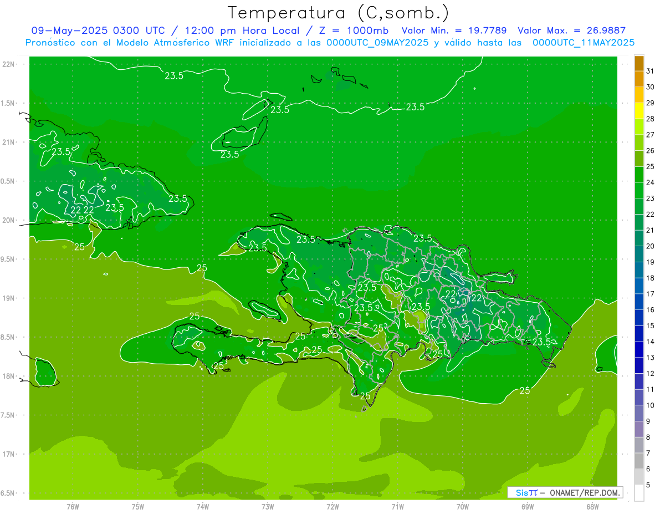
Task: Click the 'ONAMET/REP.DOM.' credit label
Action: point(585,492)
